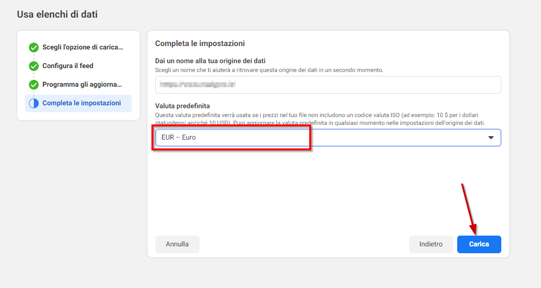Go to Scegli l'opzione di carica step

82,47
